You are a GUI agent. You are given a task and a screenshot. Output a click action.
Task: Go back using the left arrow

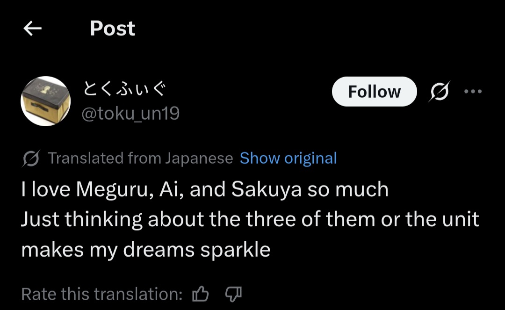point(32,29)
